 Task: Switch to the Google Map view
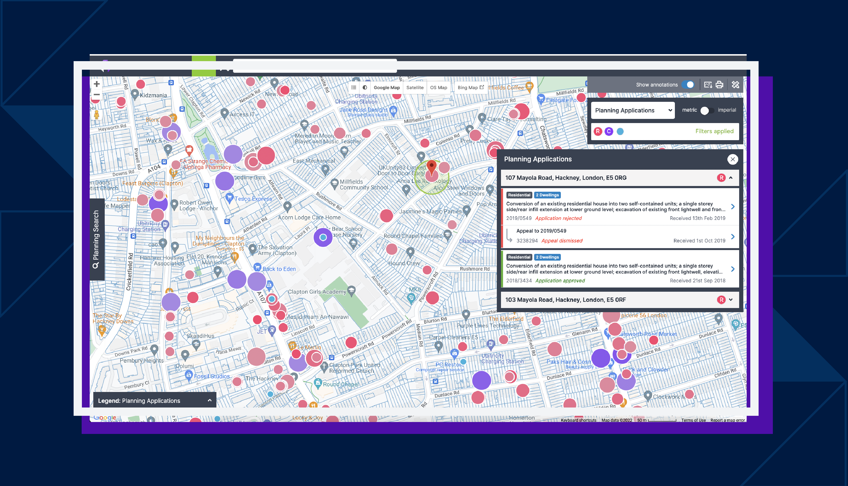click(x=387, y=88)
